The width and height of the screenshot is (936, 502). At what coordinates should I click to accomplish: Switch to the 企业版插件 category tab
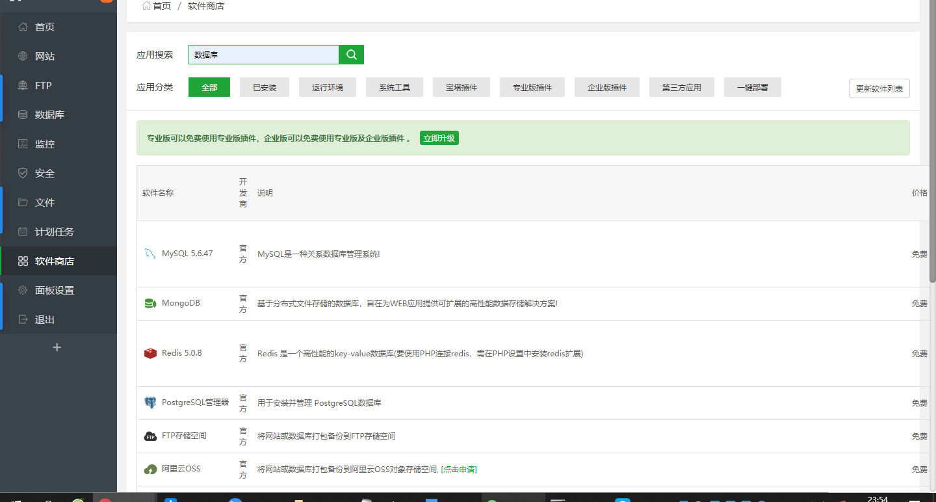click(607, 87)
